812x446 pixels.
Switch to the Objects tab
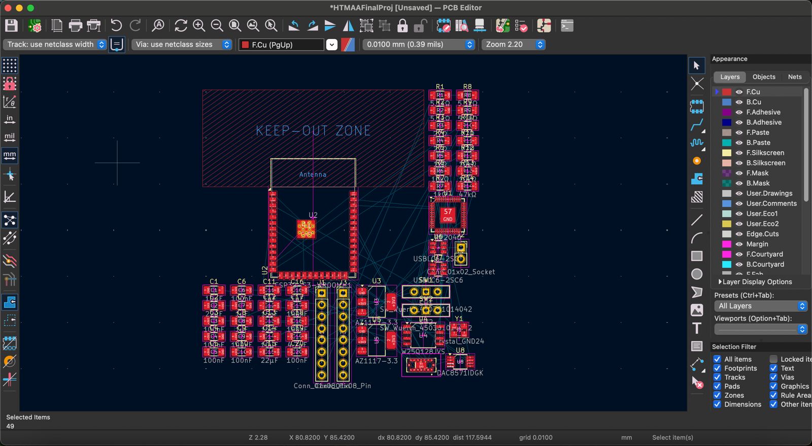click(x=763, y=77)
